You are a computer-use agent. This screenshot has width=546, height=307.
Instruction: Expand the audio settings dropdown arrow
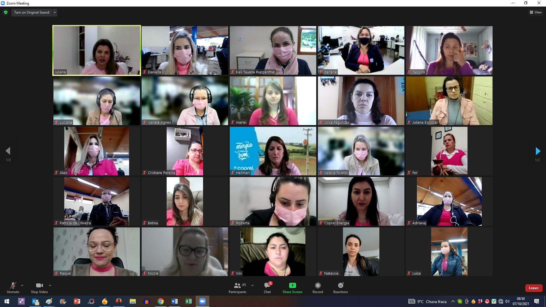tap(21, 286)
